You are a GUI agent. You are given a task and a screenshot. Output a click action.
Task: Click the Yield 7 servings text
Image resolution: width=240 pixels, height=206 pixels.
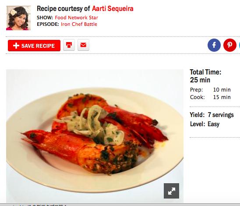tap(212, 115)
